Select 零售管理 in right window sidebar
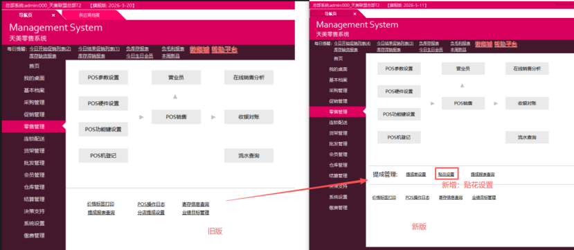Viewport: 574px width, 250px height. pos(338,111)
